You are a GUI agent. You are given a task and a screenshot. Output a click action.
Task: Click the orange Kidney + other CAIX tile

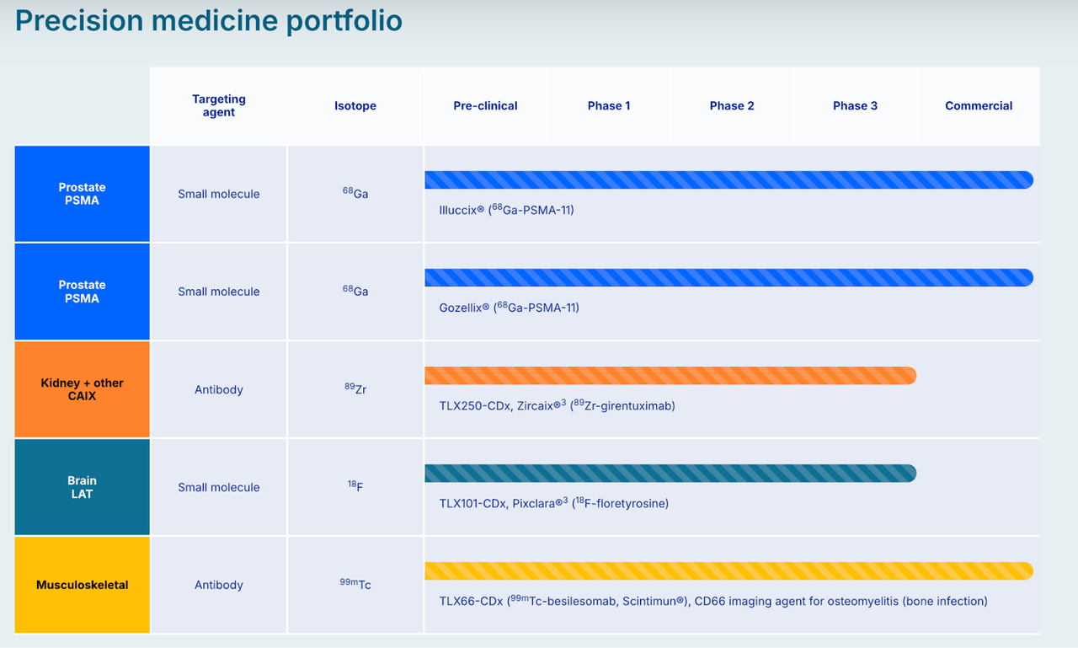[82, 389]
